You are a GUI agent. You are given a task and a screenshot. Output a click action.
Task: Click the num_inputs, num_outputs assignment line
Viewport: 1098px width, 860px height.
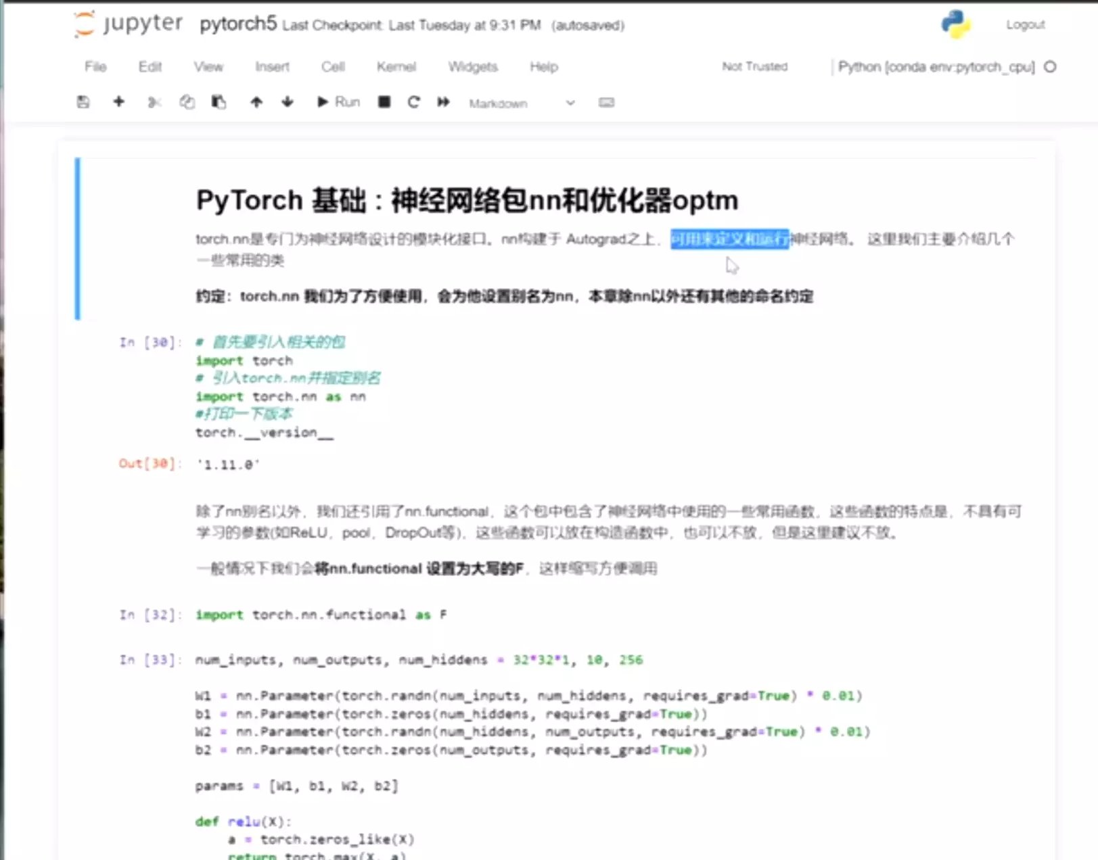click(419, 660)
